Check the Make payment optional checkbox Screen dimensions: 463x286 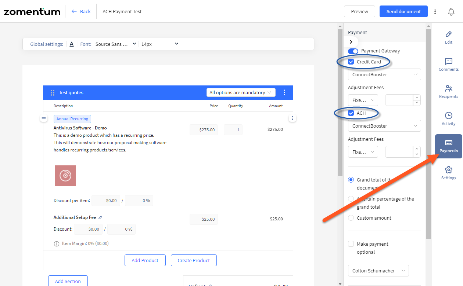[x=351, y=244]
